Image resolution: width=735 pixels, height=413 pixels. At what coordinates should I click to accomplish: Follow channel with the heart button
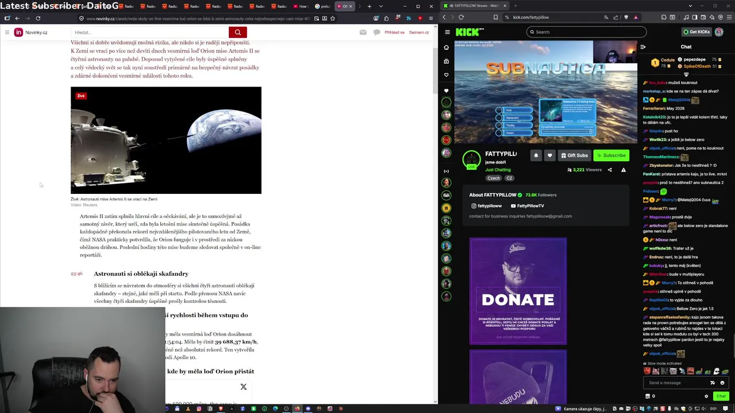[550, 155]
